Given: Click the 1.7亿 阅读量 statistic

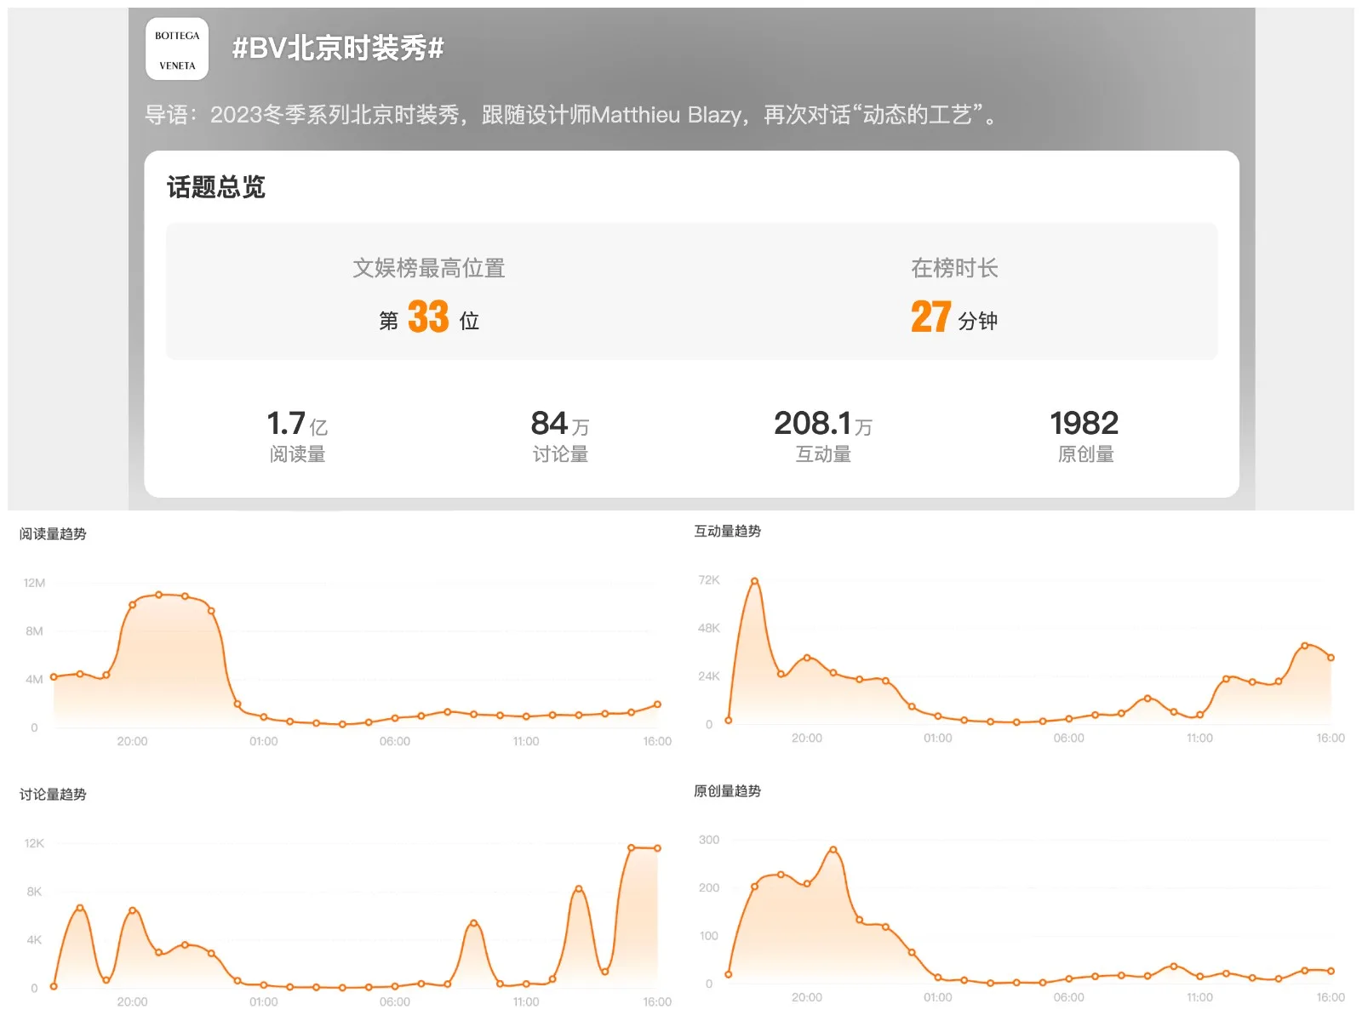Looking at the screenshot, I should (x=297, y=434).
